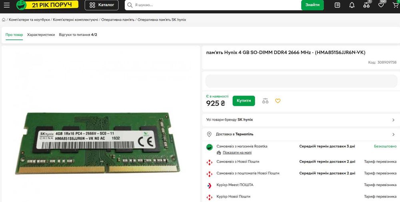Select Кур'єр Meest ПОШТА text

235,185
